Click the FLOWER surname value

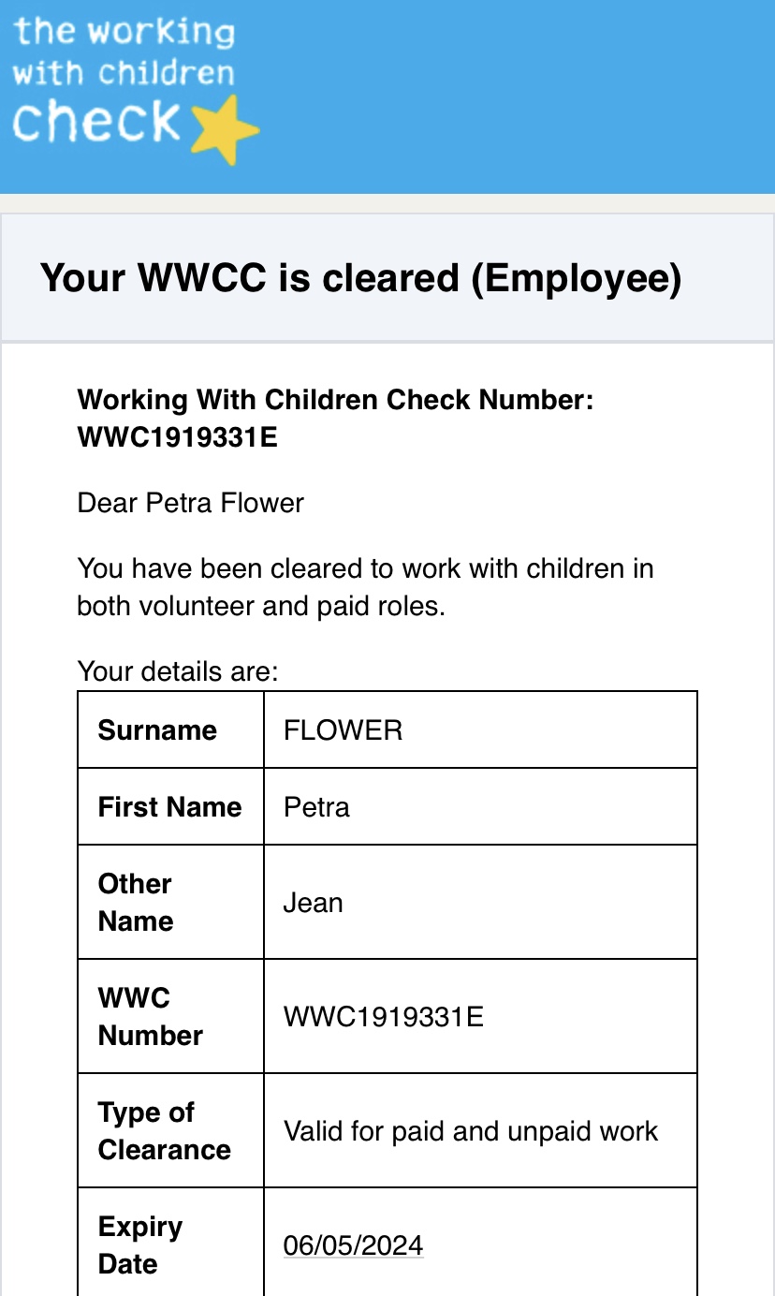tap(343, 730)
